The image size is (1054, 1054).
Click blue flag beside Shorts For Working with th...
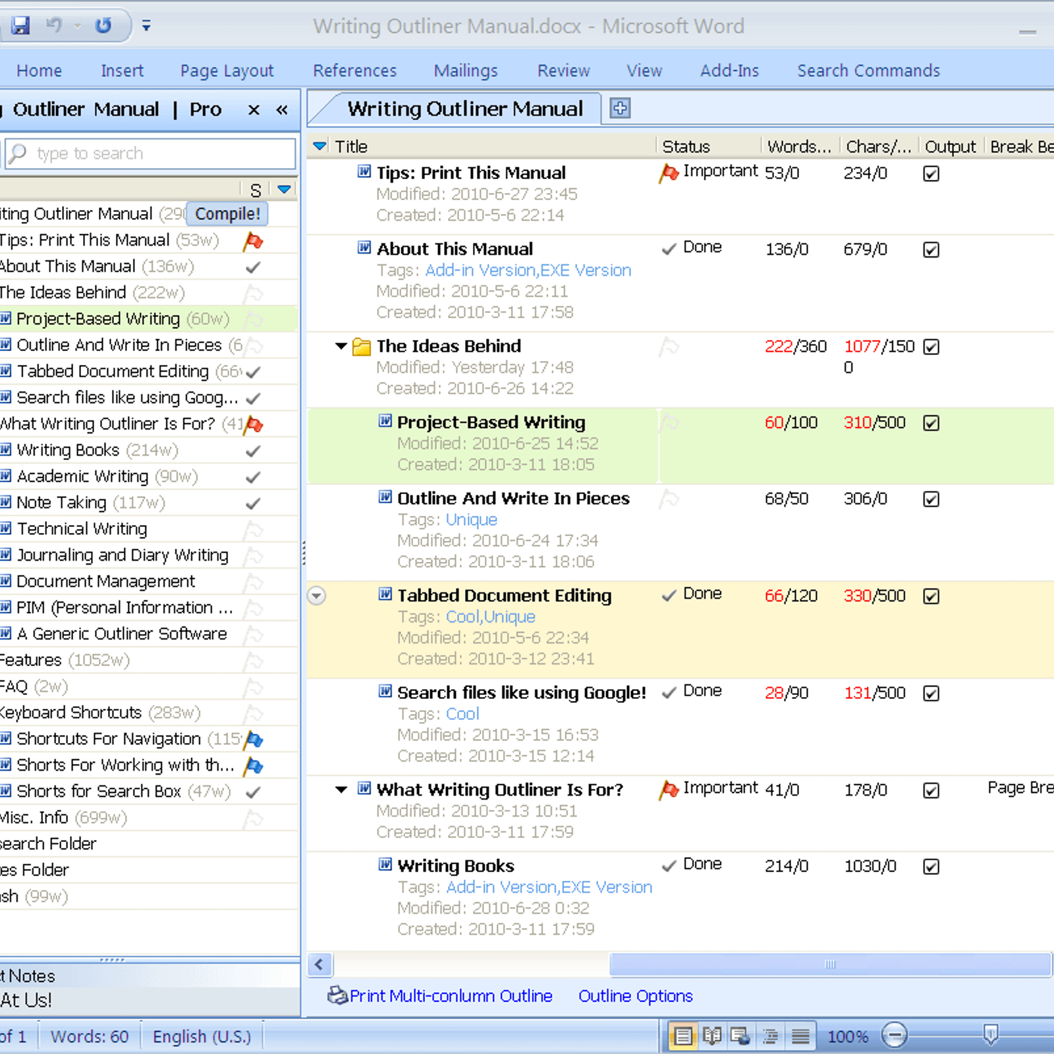pyautogui.click(x=253, y=766)
